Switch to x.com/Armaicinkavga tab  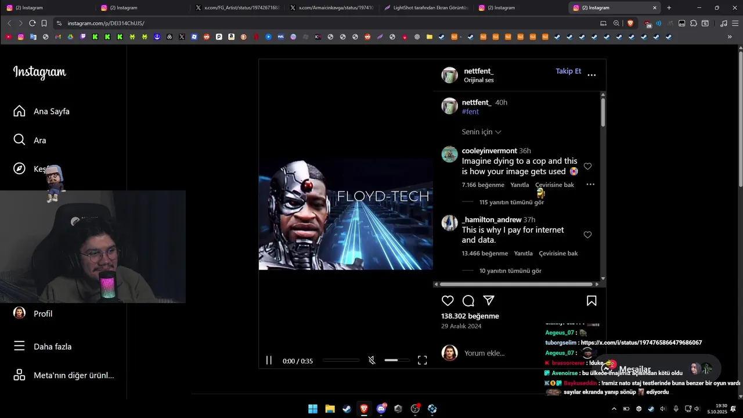click(x=331, y=8)
